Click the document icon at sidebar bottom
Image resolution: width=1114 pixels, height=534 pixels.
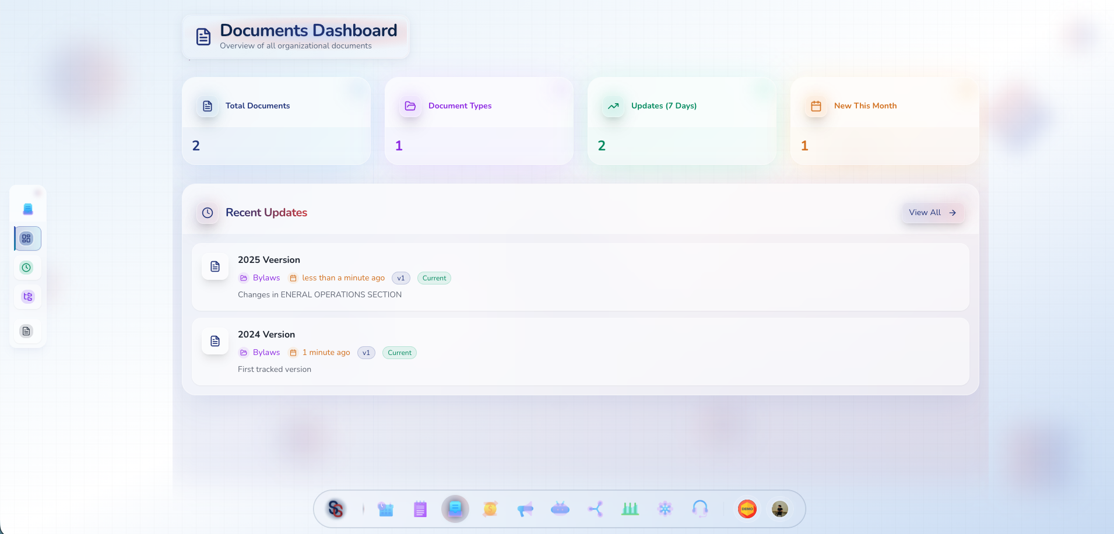point(27,331)
